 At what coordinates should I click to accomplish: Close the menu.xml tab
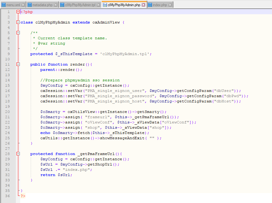click(23, 5)
